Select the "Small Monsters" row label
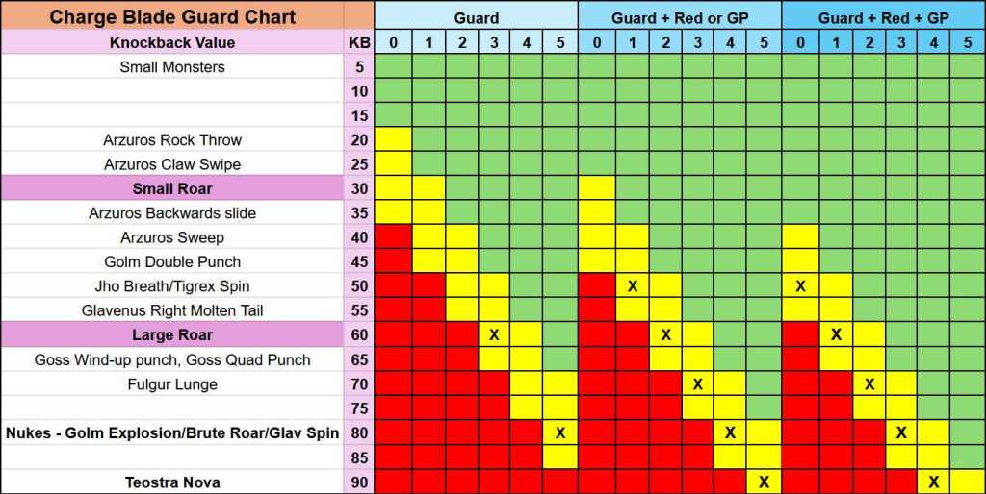Viewport: 986px width, 494px height. coord(172,67)
